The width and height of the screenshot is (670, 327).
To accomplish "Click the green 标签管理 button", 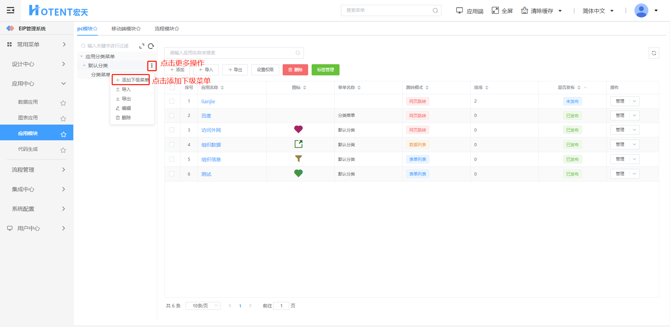I will pyautogui.click(x=325, y=70).
